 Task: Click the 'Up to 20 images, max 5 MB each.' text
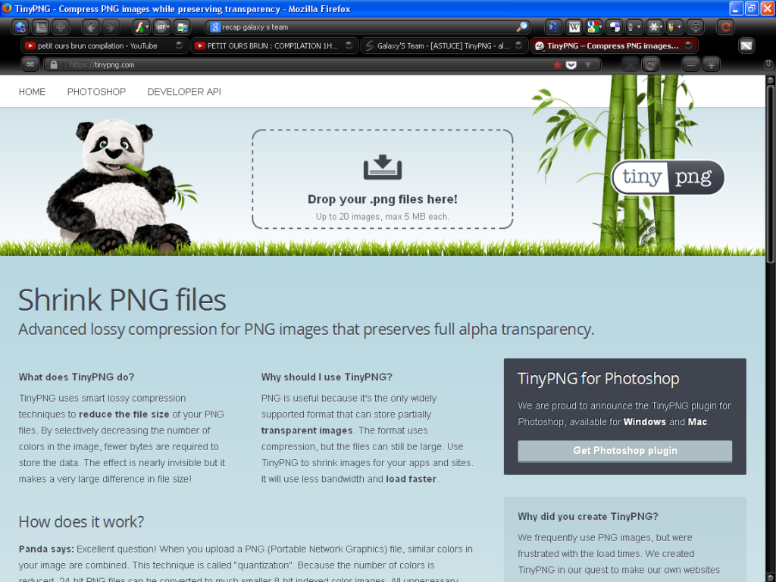(x=382, y=217)
